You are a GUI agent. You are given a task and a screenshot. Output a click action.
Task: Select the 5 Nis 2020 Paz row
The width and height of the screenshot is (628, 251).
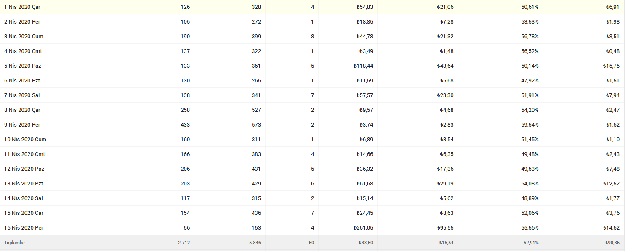click(312, 66)
